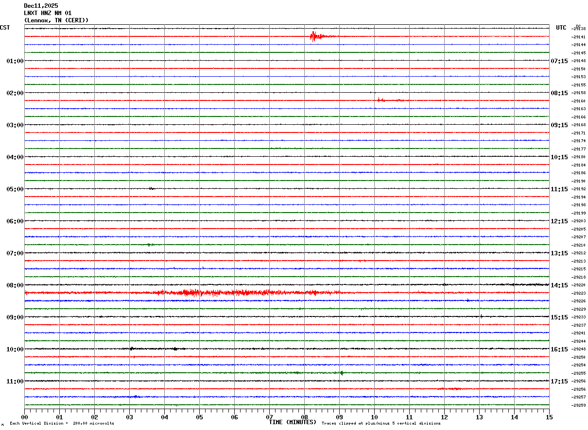Image resolution: width=588 pixels, height=430 pixels.
Task: Click the '(Lennox, TN (CERI))' location label
Action: point(56,20)
